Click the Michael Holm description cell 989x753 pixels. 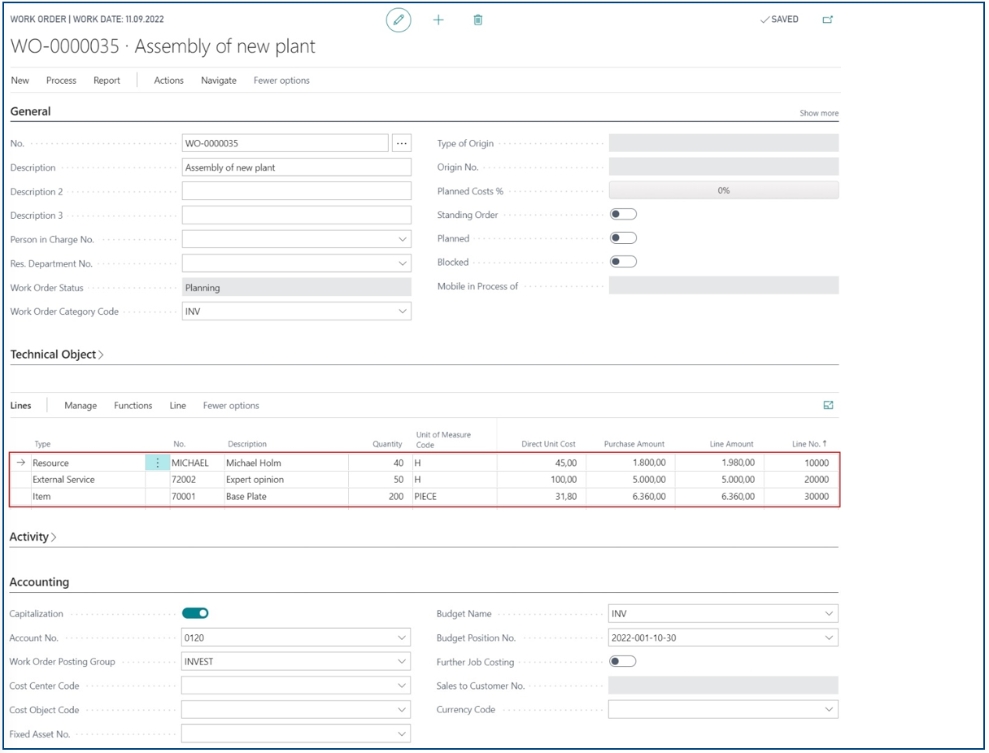286,463
